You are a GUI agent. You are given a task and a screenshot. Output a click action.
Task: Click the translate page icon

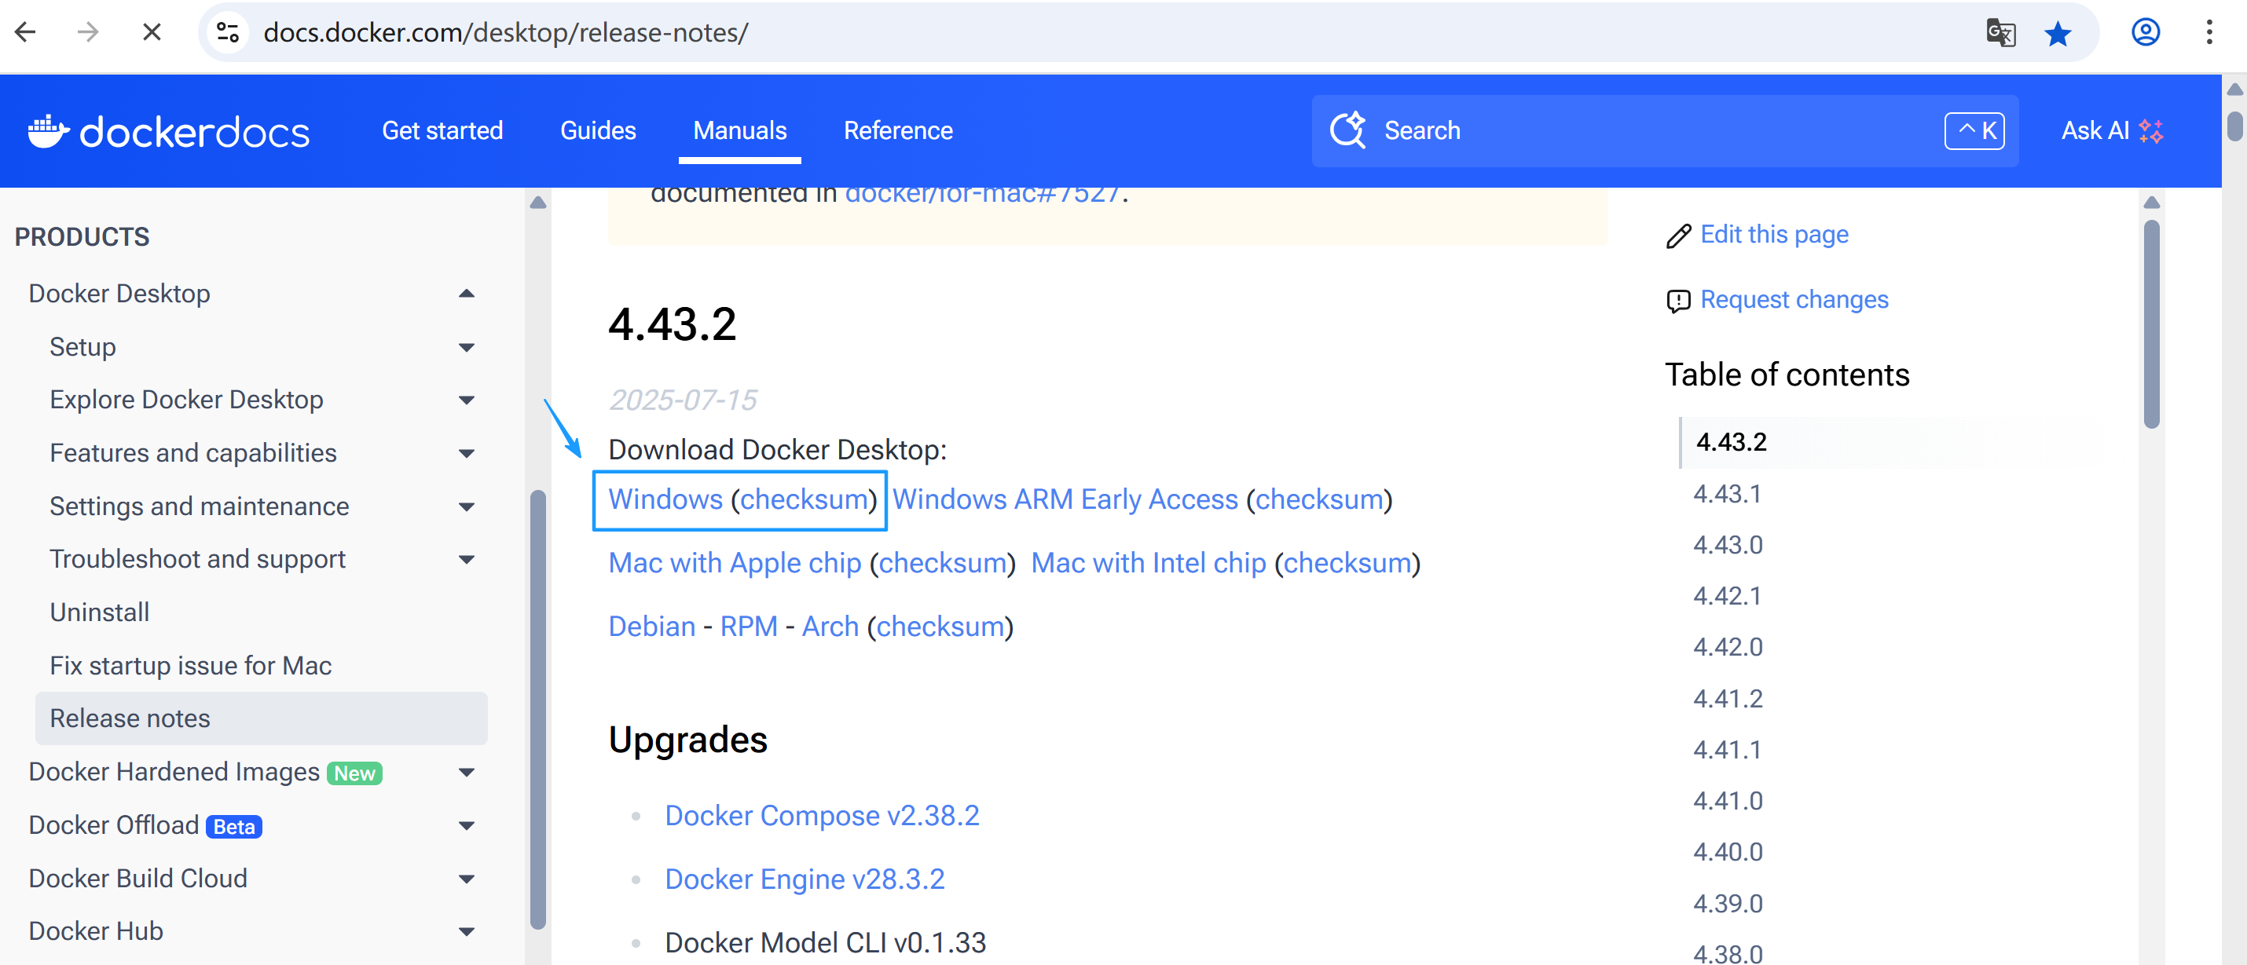(x=2000, y=33)
